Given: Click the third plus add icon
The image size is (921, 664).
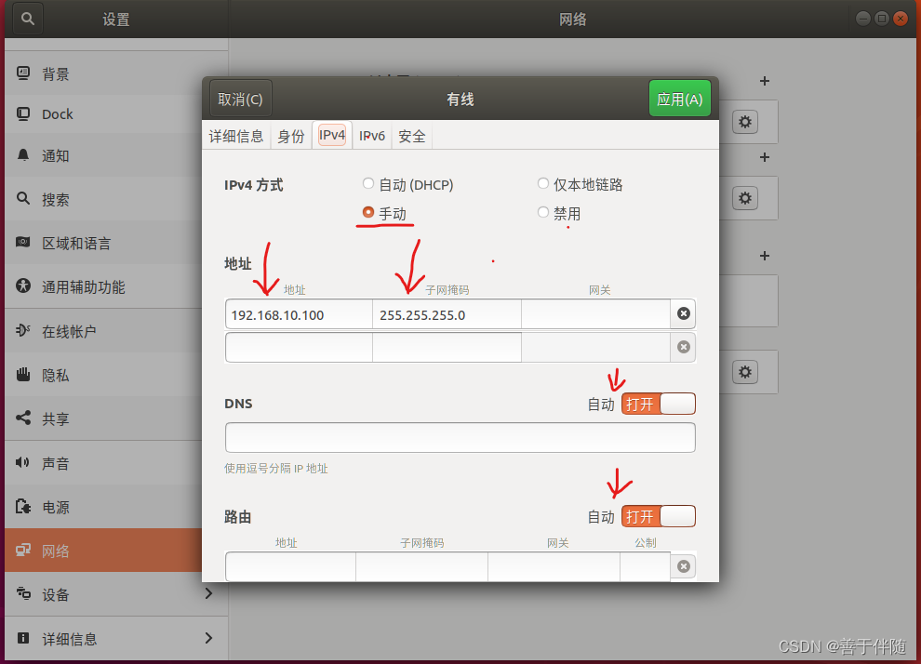Looking at the screenshot, I should pyautogui.click(x=764, y=256).
